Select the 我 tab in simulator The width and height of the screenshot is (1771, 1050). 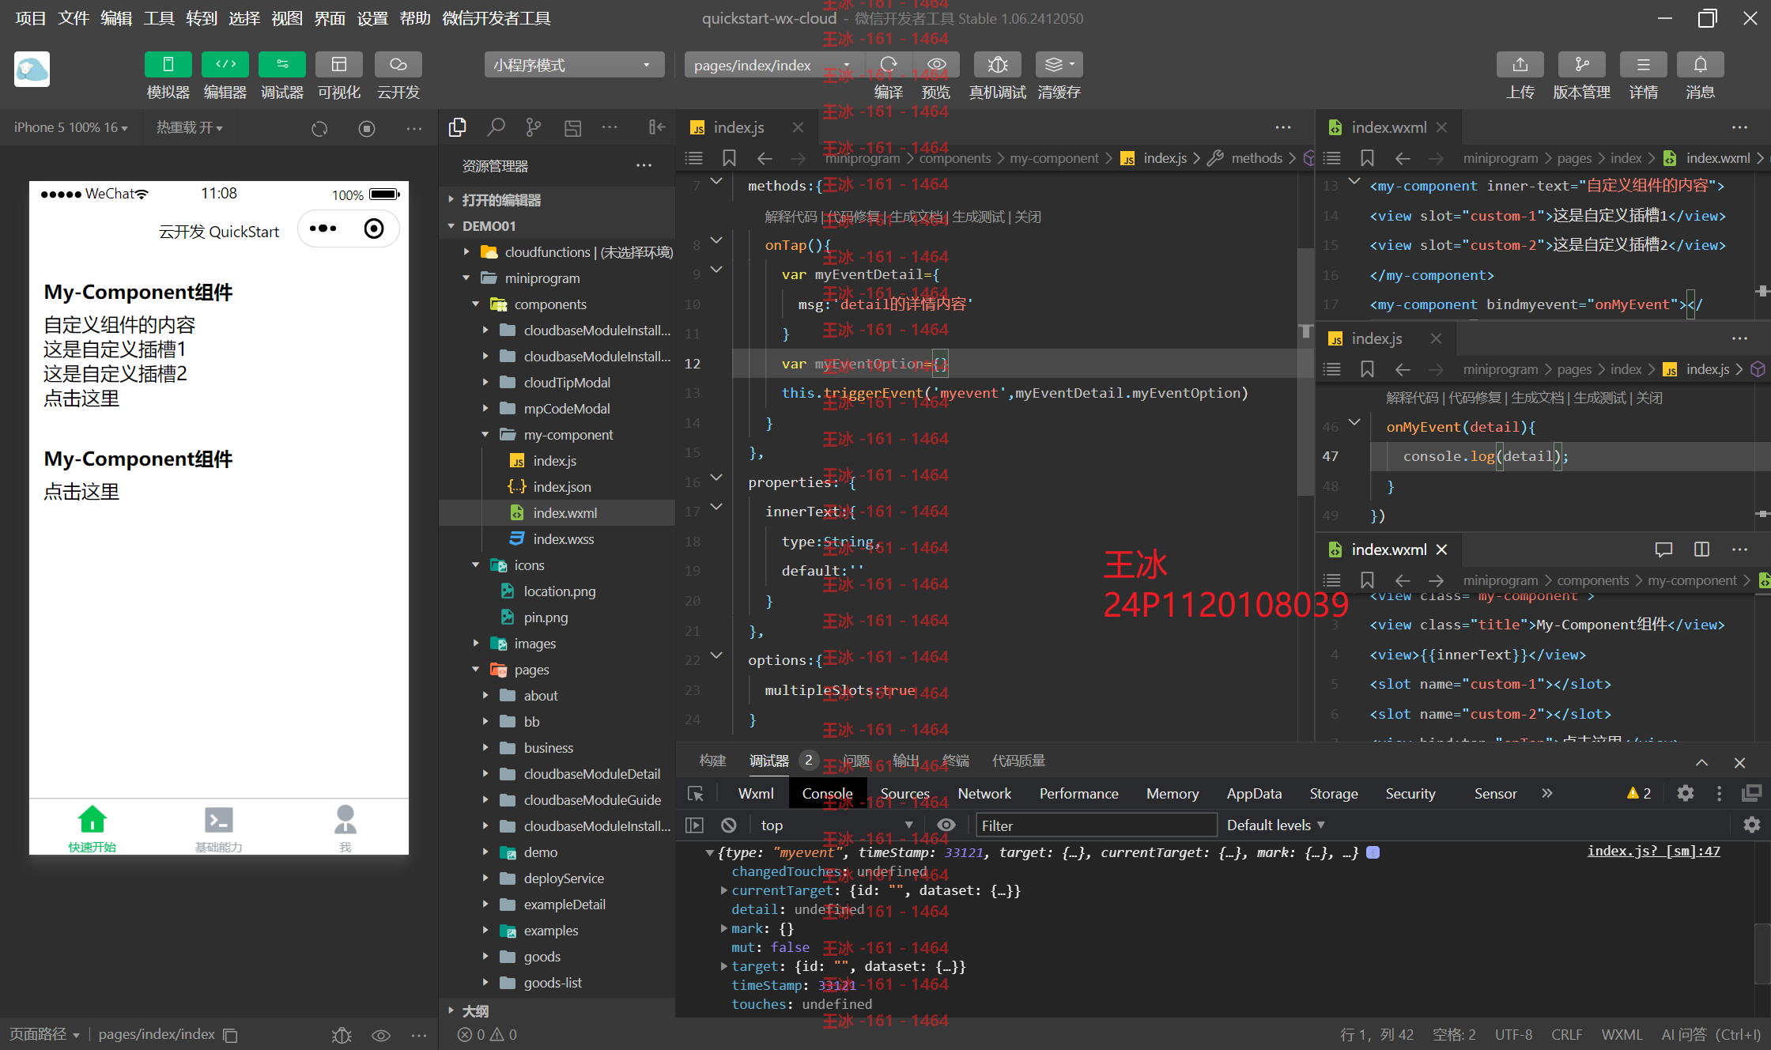pyautogui.click(x=346, y=829)
